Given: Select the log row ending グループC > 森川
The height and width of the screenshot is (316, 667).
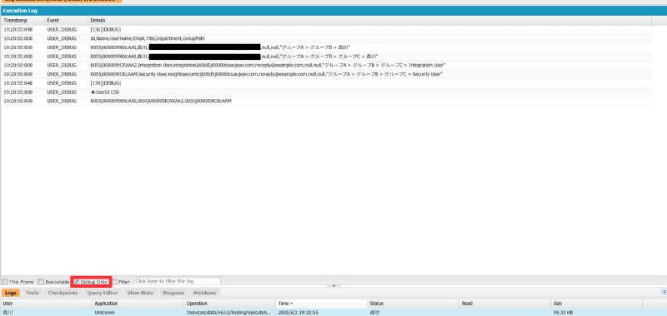Looking at the screenshot, I should (x=326, y=57).
